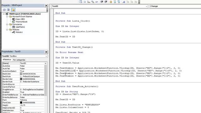This screenshot has width=201, height=113.
Task: Collapse the Microsoft Excel Objetos folder
Action: (x=7, y=17)
